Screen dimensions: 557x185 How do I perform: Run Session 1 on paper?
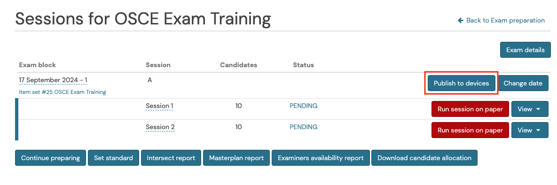pos(471,109)
